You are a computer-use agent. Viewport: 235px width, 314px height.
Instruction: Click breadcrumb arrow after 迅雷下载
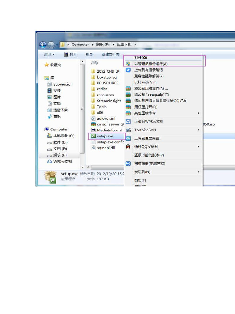coord(135,45)
